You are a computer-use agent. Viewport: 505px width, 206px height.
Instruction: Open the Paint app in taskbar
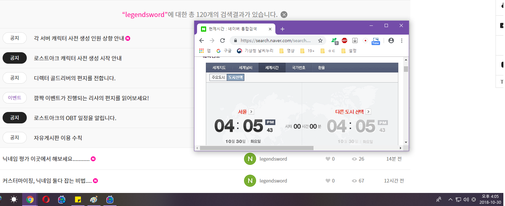94,199
